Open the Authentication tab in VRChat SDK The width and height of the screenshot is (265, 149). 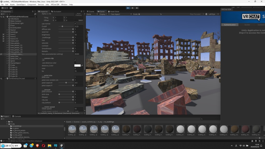tap(230, 25)
